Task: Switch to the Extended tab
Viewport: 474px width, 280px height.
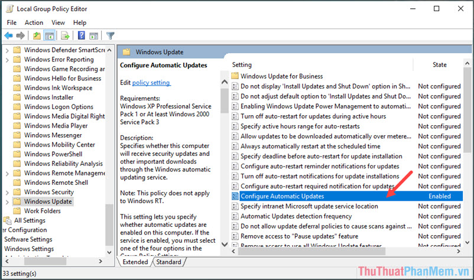Action: (135, 262)
